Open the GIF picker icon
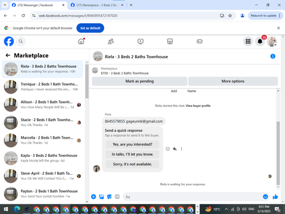Screen dimensions: 285x214 coord(117,197)
